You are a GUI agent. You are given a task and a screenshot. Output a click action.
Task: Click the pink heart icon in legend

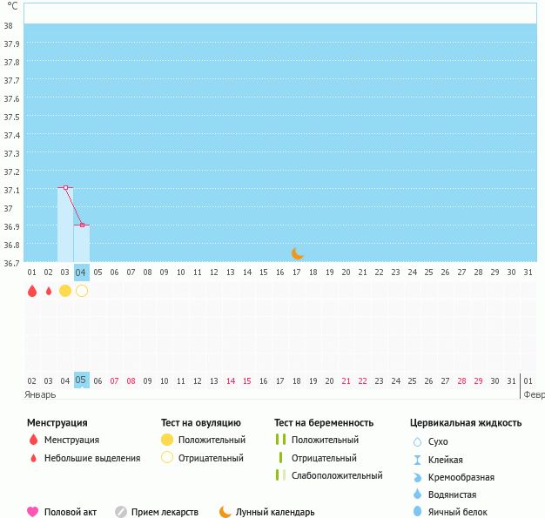[33, 512]
